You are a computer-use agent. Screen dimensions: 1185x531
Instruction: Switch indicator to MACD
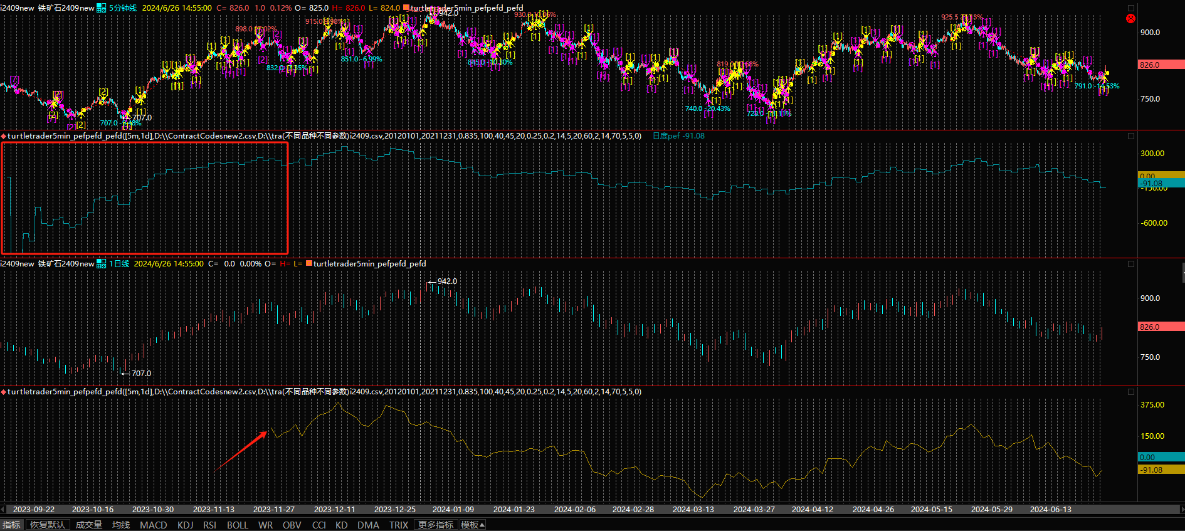[154, 525]
